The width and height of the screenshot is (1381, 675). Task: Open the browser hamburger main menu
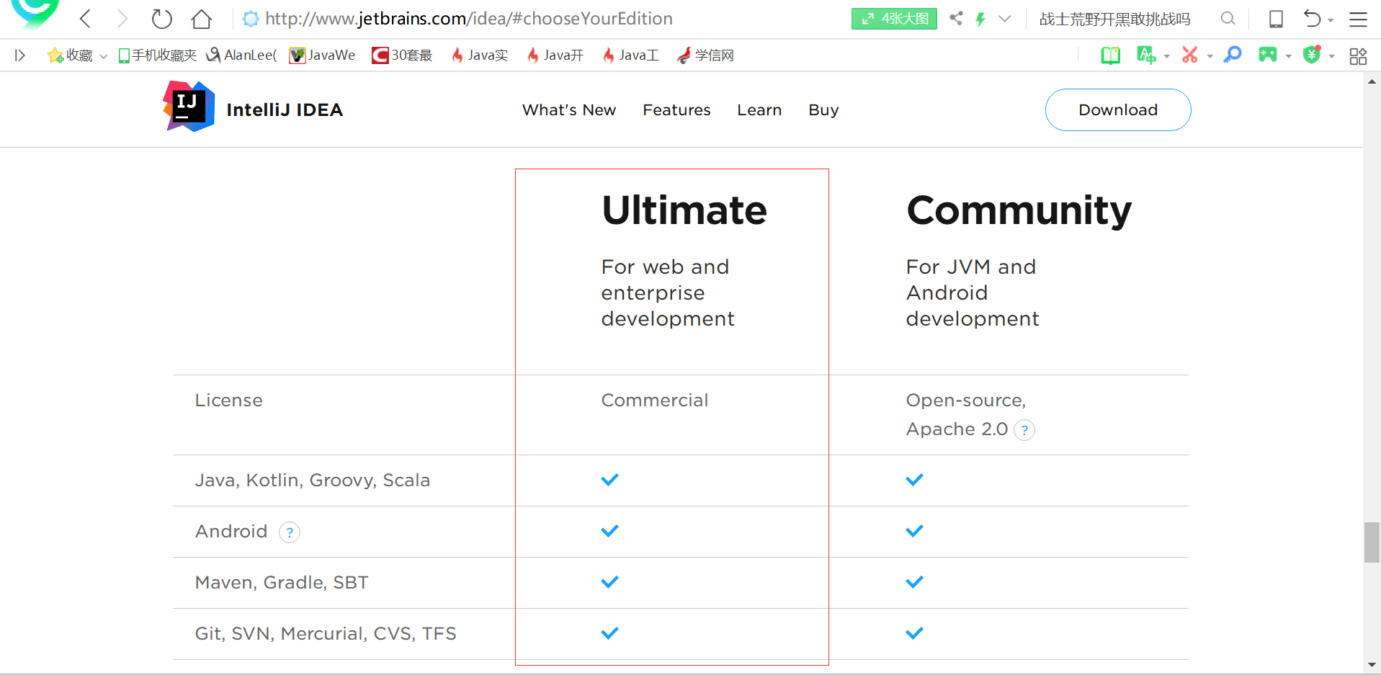tap(1358, 19)
